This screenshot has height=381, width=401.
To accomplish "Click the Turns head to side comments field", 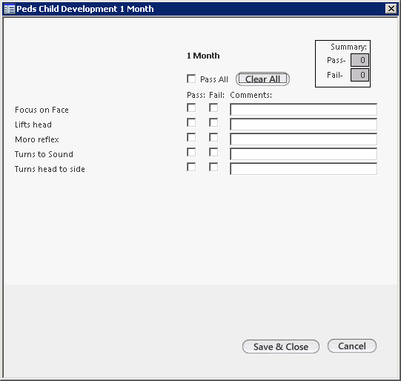I will 303,169.
